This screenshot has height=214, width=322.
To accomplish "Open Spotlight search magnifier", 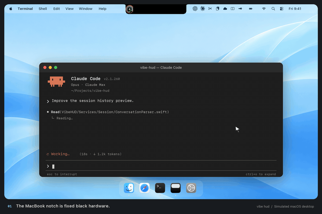I will (273, 9).
